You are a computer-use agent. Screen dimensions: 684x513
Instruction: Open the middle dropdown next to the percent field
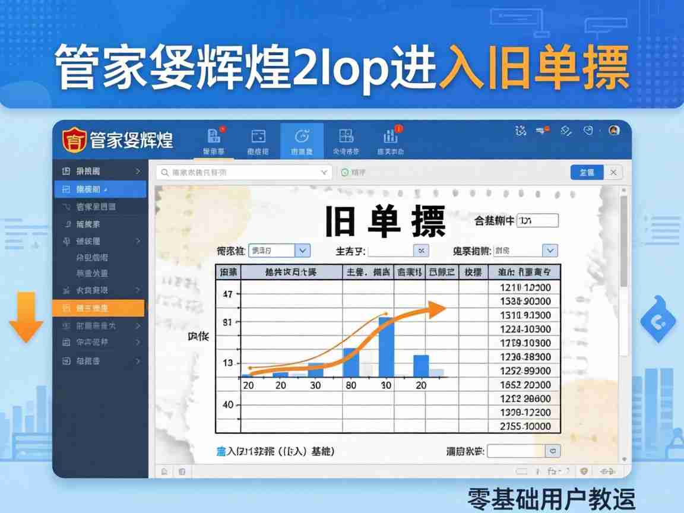[420, 250]
